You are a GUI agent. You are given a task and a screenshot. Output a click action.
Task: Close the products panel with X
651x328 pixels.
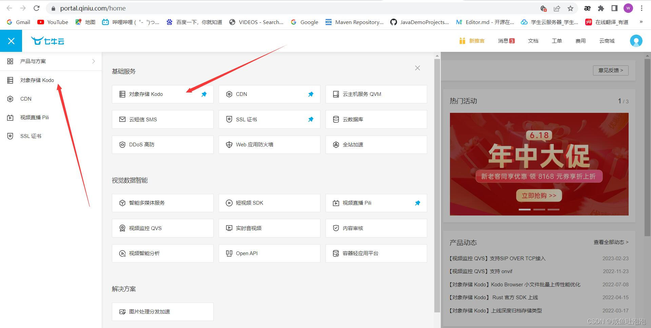pyautogui.click(x=417, y=68)
